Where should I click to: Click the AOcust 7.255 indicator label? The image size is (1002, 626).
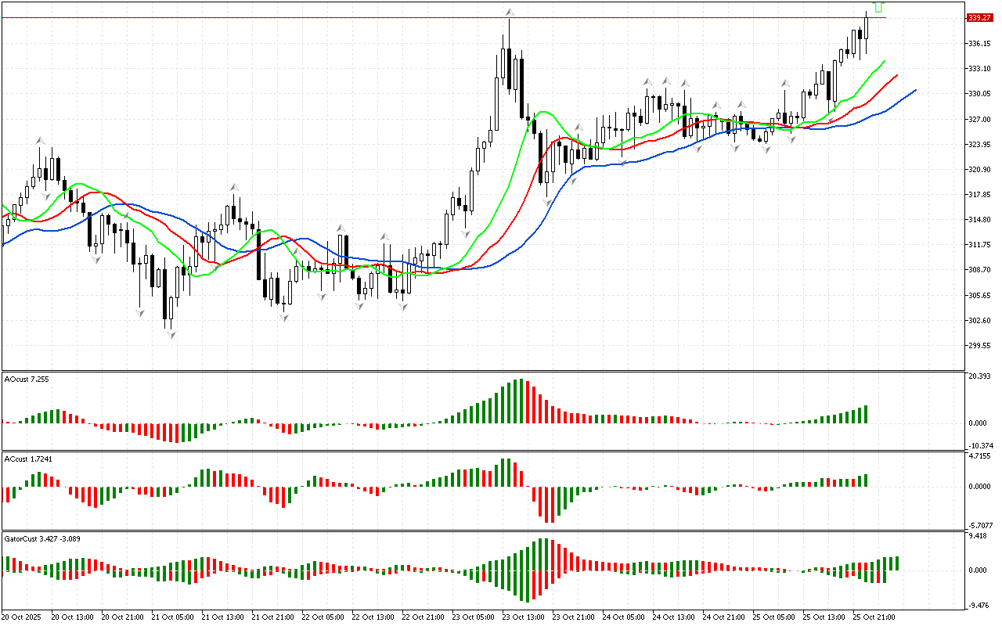point(27,379)
